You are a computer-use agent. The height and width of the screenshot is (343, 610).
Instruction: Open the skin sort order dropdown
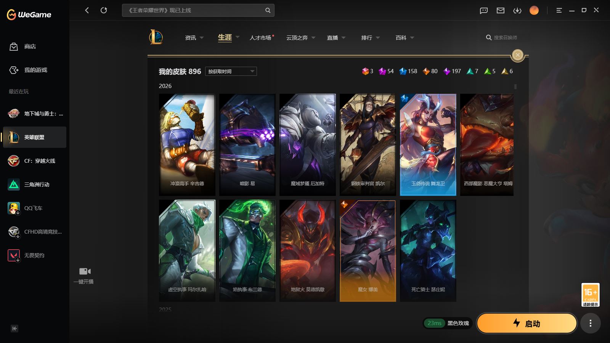(x=231, y=71)
